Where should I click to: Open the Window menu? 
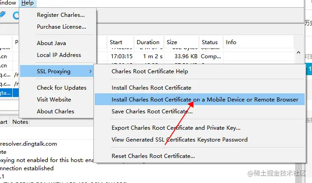(x=8, y=3)
